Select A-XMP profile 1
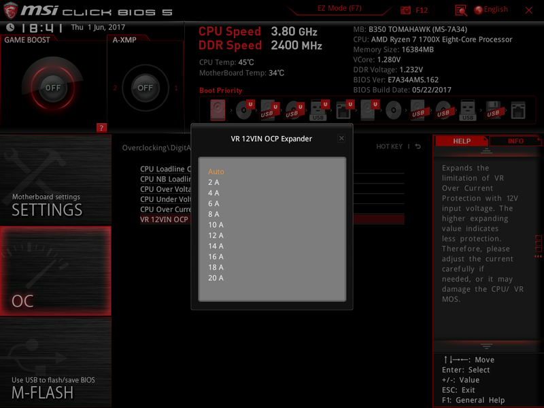This screenshot has width=544, height=408. point(176,88)
